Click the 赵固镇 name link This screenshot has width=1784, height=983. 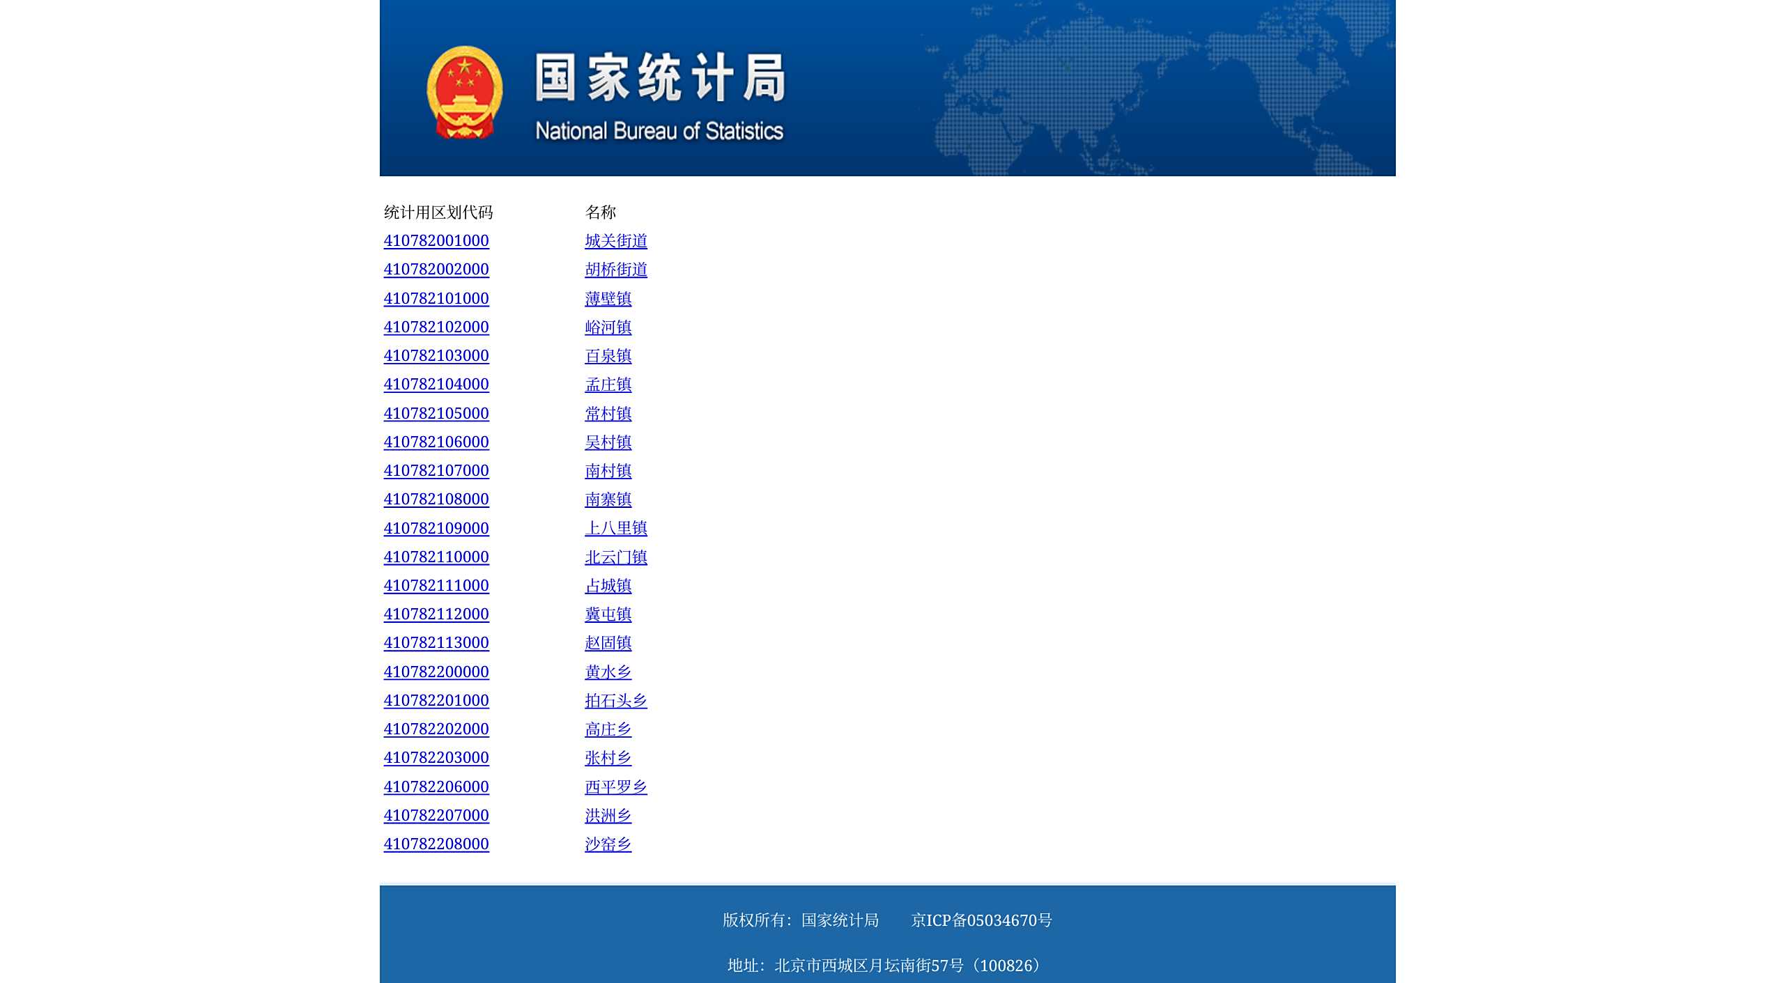608,643
